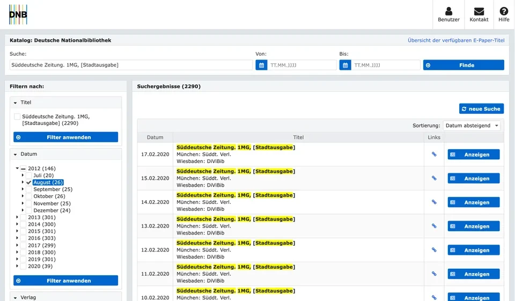This screenshot has width=515, height=301.
Task: Select the 17.02.2020 date cell
Action: (x=155, y=155)
